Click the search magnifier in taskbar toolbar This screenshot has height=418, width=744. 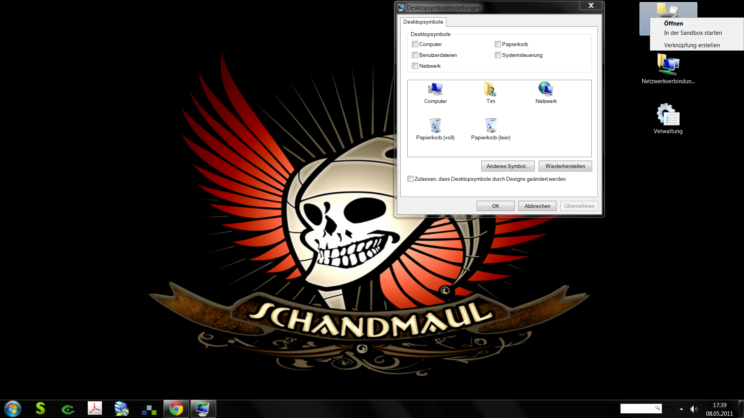pyautogui.click(x=658, y=408)
